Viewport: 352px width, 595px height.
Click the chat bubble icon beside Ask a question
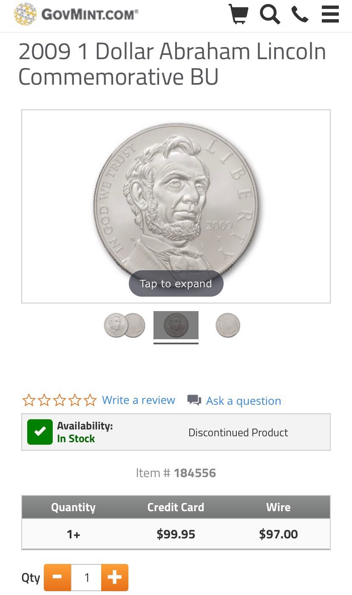click(194, 400)
